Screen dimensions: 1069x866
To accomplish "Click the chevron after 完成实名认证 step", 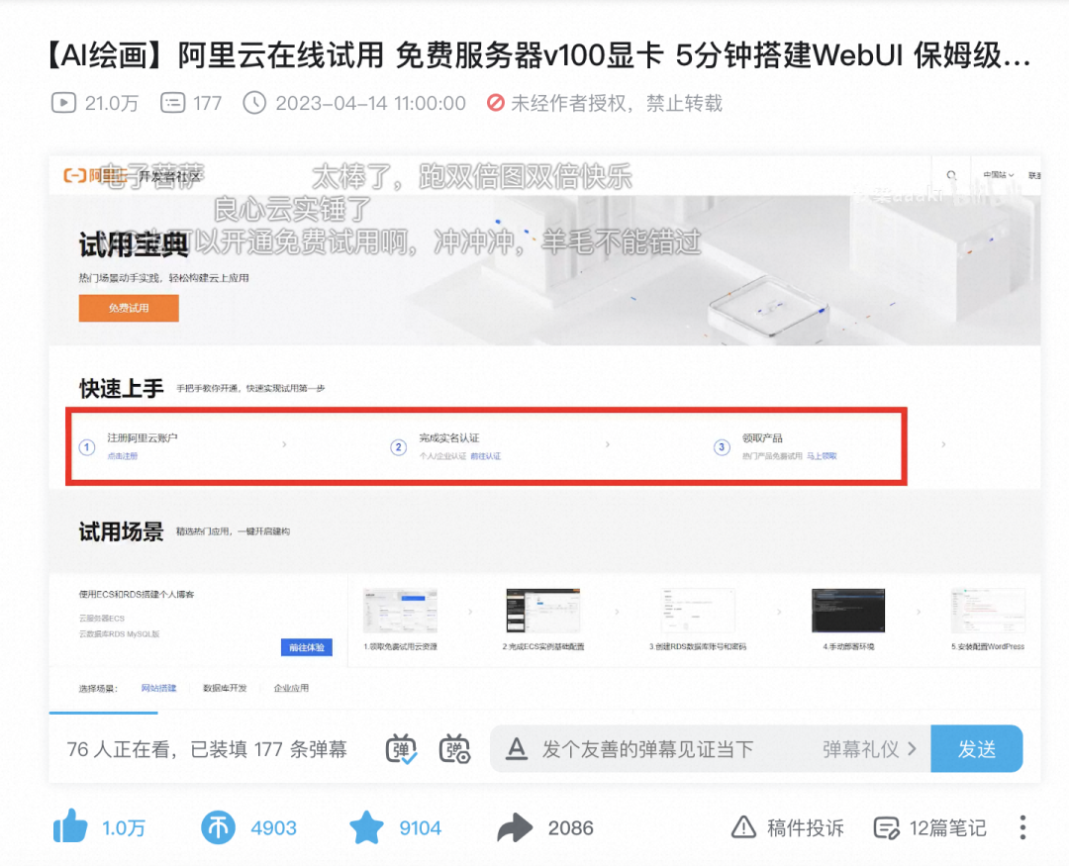I will (x=608, y=444).
